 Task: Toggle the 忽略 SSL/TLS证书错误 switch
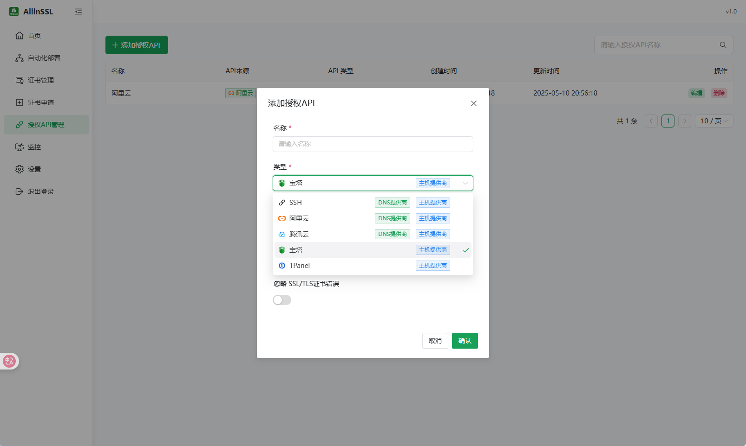(282, 300)
